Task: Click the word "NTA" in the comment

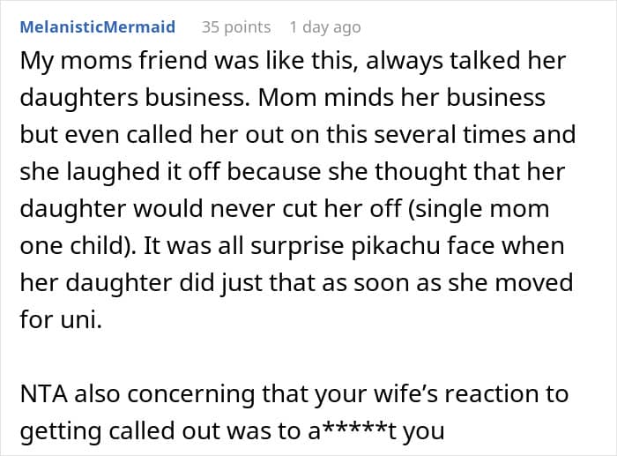Action: tap(42, 394)
